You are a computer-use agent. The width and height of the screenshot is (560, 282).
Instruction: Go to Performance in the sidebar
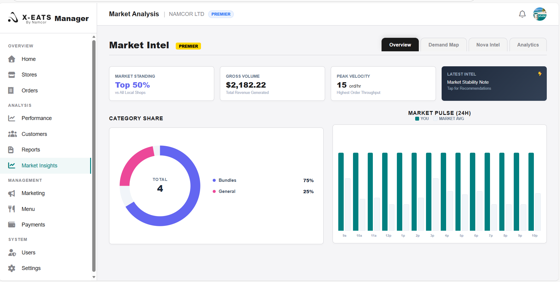click(36, 118)
